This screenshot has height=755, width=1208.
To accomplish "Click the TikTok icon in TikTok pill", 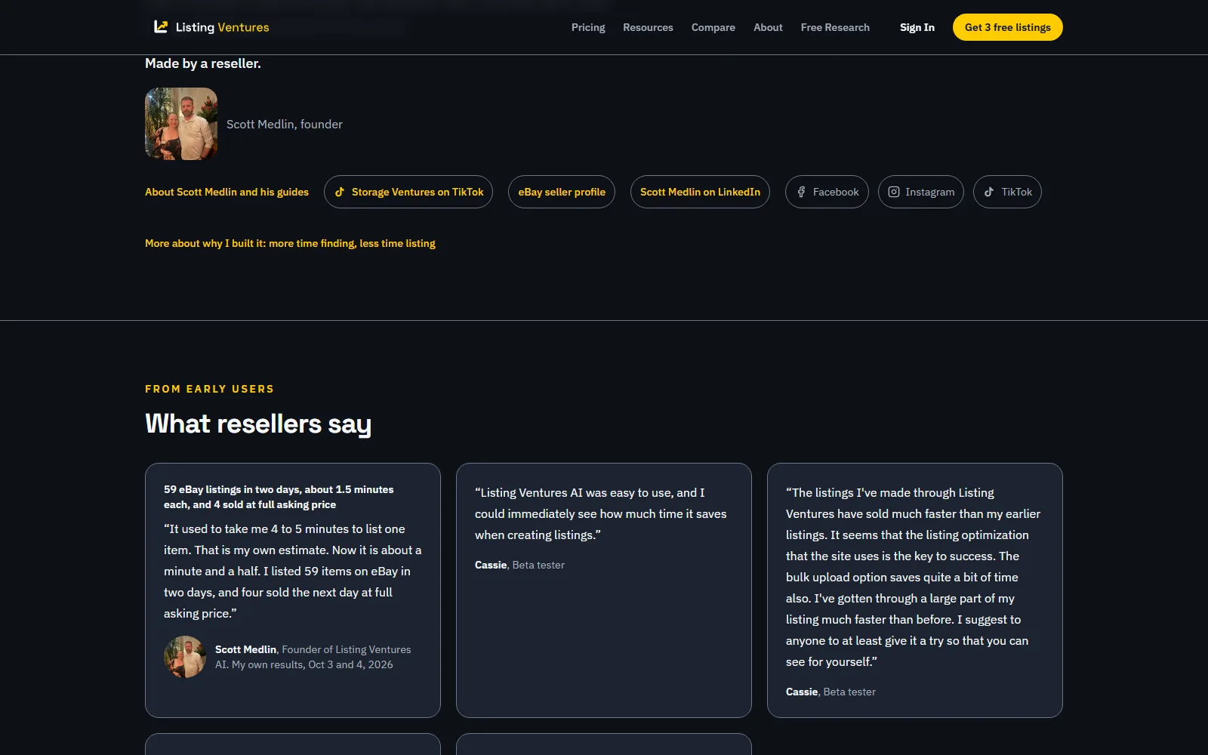I will [989, 192].
